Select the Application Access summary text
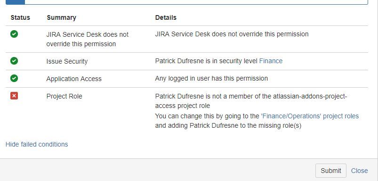Screen dimensions: 378x181 [74, 79]
